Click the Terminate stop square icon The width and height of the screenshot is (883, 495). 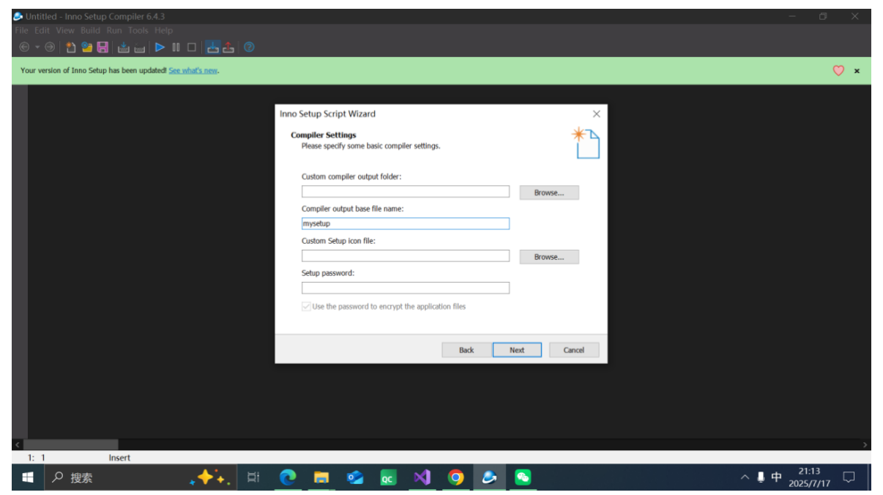[192, 47]
